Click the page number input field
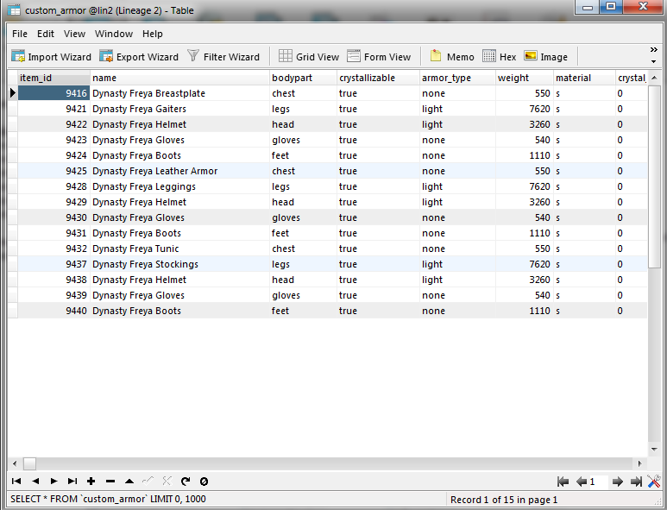The width and height of the screenshot is (667, 510). (599, 482)
